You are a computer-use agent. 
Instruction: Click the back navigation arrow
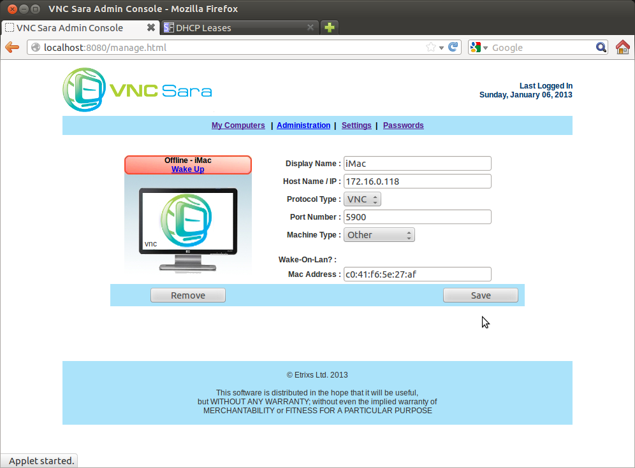pos(11,47)
